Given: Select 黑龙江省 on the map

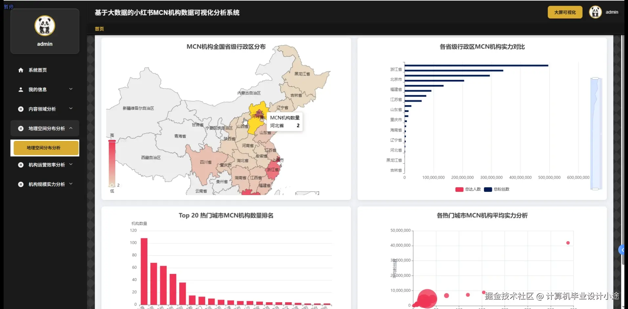Looking at the screenshot, I should pyautogui.click(x=302, y=74).
